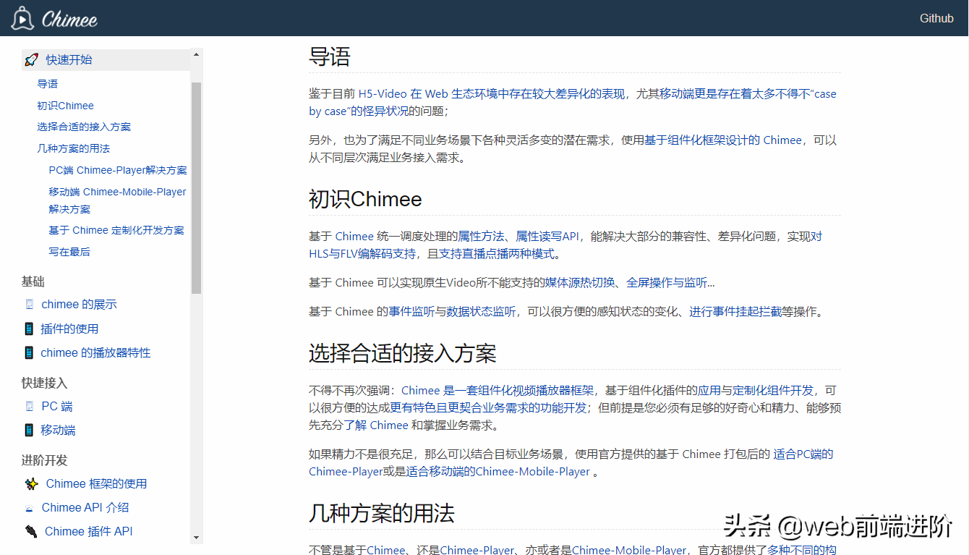Open PC 端 quick start page
Viewport: 969px width, 555px height.
click(57, 407)
